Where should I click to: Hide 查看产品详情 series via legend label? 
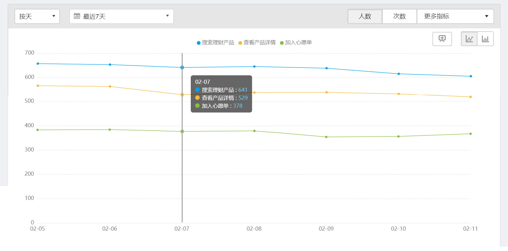click(x=259, y=43)
